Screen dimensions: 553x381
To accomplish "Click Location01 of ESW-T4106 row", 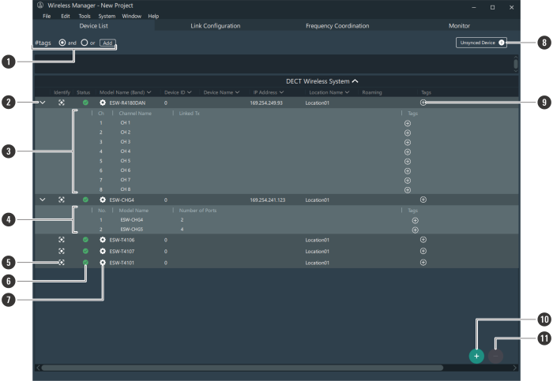I will [x=317, y=240].
